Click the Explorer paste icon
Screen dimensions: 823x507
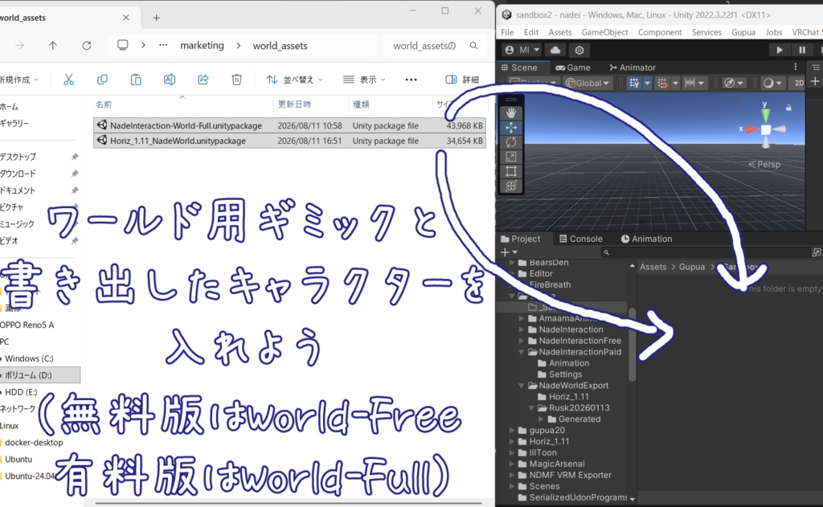136,80
